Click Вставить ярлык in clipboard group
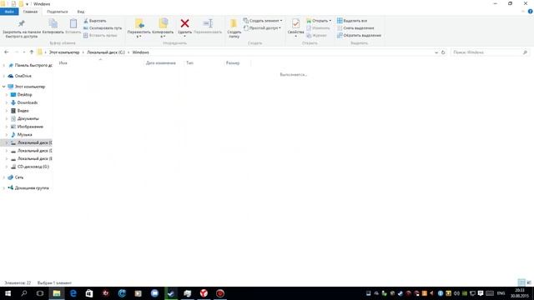This screenshot has height=300, width=534. [100, 35]
